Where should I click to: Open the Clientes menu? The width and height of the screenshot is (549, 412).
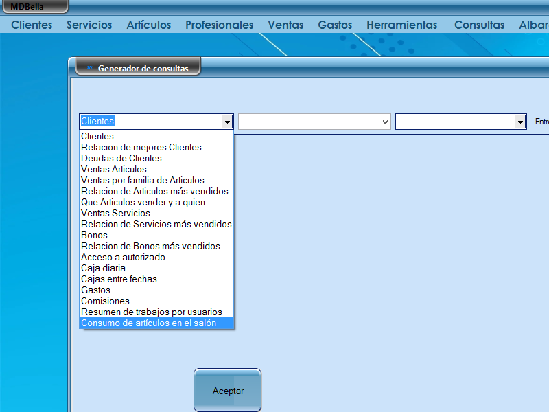tap(32, 25)
